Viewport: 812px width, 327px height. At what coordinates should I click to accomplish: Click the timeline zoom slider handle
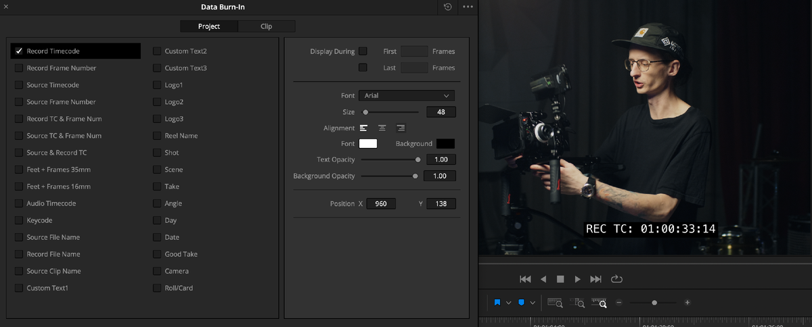click(654, 303)
